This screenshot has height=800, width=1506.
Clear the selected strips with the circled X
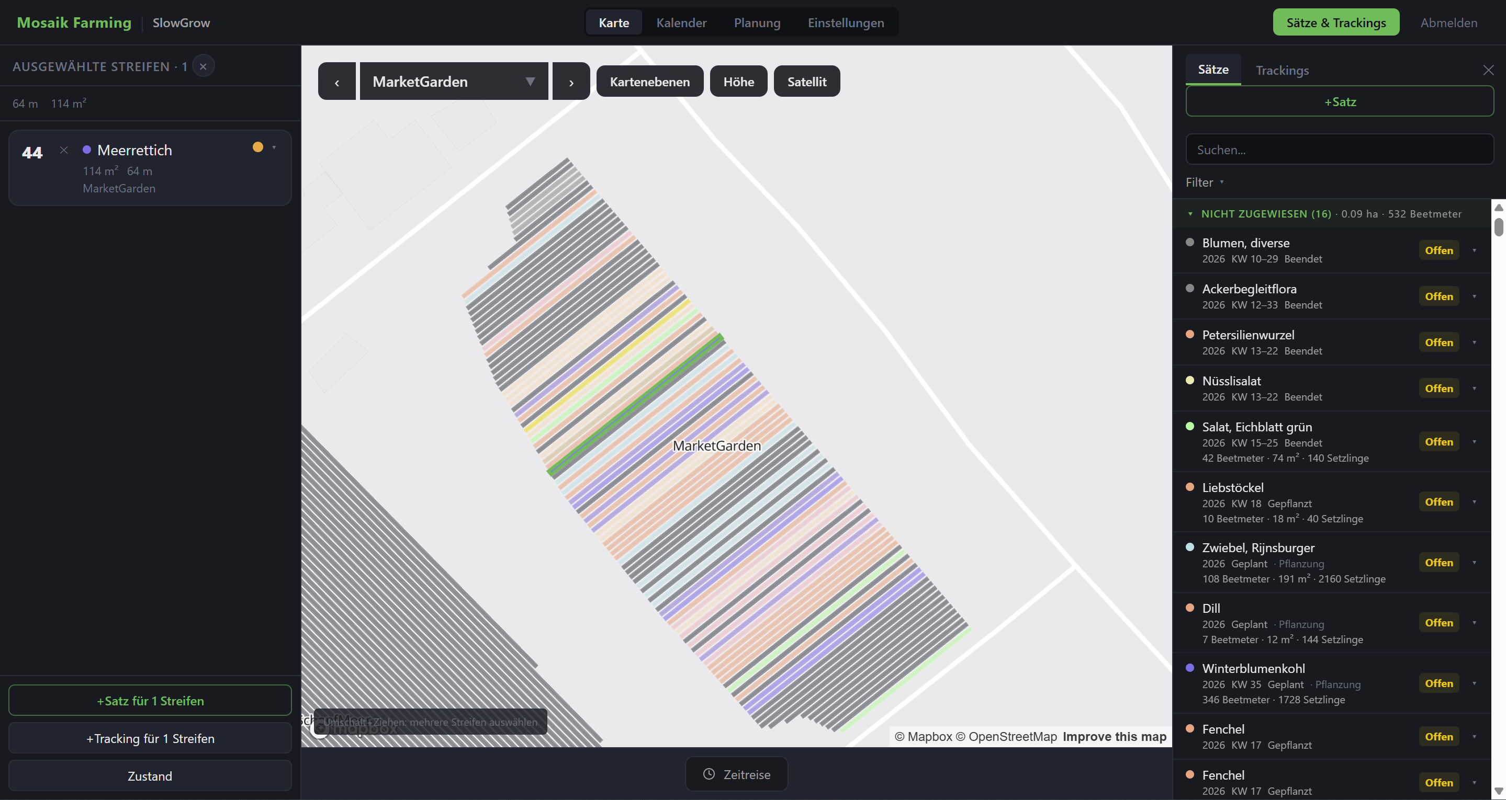click(x=203, y=66)
